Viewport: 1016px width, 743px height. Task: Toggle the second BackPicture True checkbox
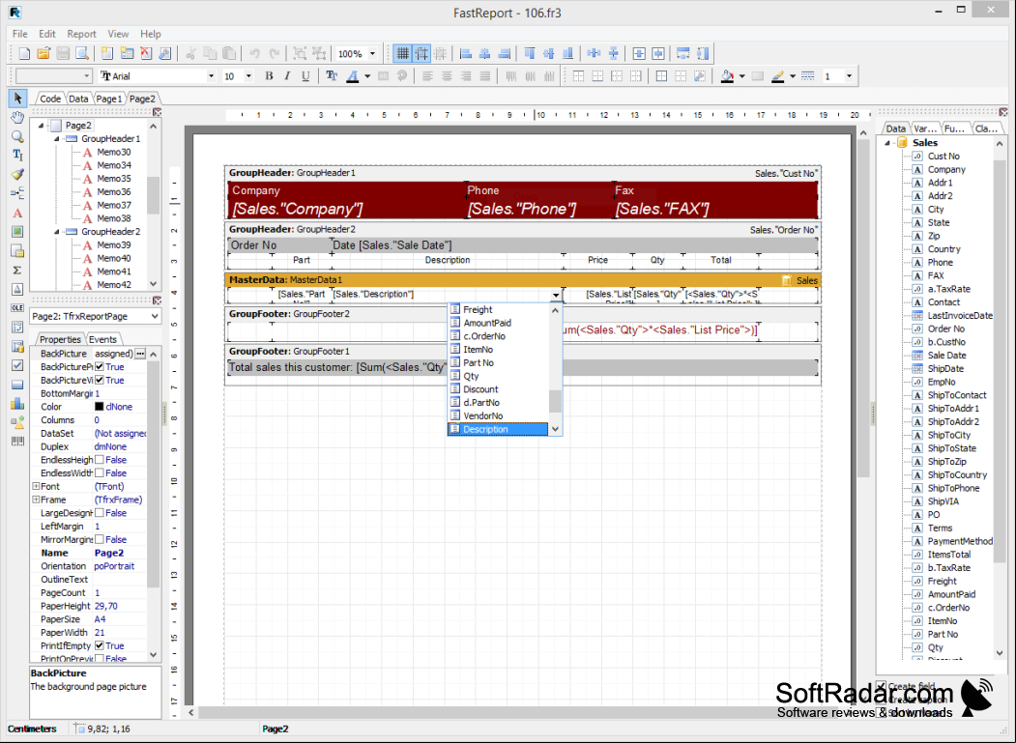click(x=100, y=381)
